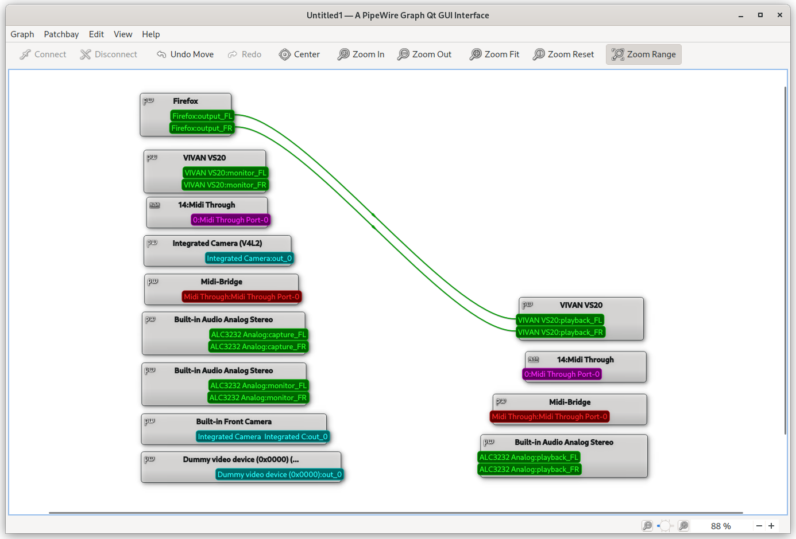
Task: Click PipeWire icon on right Midi-Bridge node
Action: (501, 401)
